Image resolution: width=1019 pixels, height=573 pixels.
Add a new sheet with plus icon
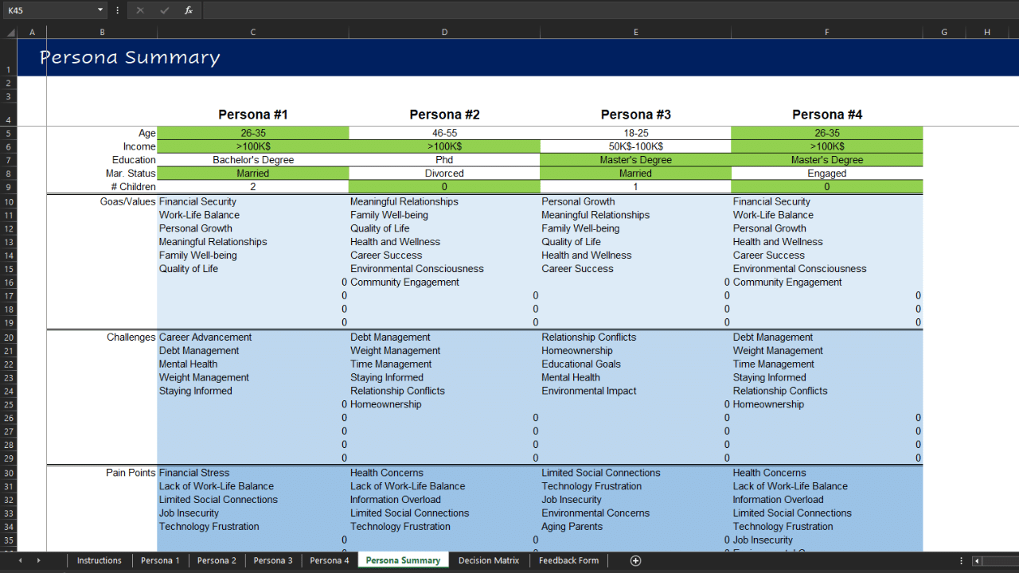point(635,560)
